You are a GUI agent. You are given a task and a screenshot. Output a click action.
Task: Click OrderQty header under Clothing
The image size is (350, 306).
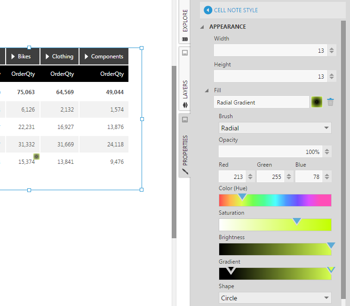click(x=62, y=74)
